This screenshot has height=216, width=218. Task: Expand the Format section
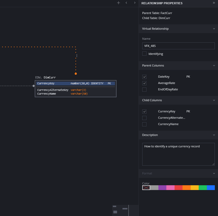point(213,173)
